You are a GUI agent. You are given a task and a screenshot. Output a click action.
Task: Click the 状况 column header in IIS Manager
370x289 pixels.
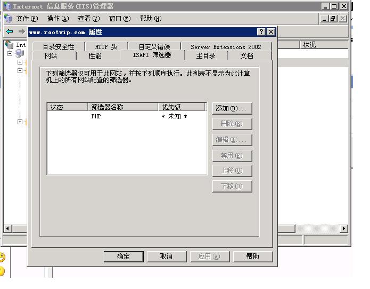coord(324,45)
